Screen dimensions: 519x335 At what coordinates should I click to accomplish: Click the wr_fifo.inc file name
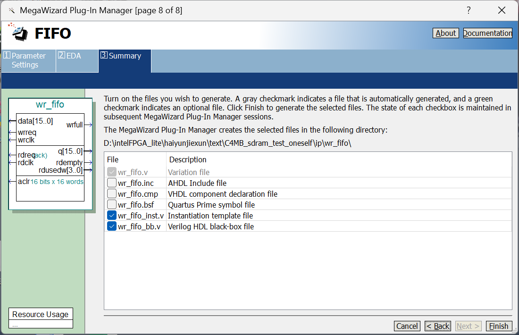tap(136, 183)
